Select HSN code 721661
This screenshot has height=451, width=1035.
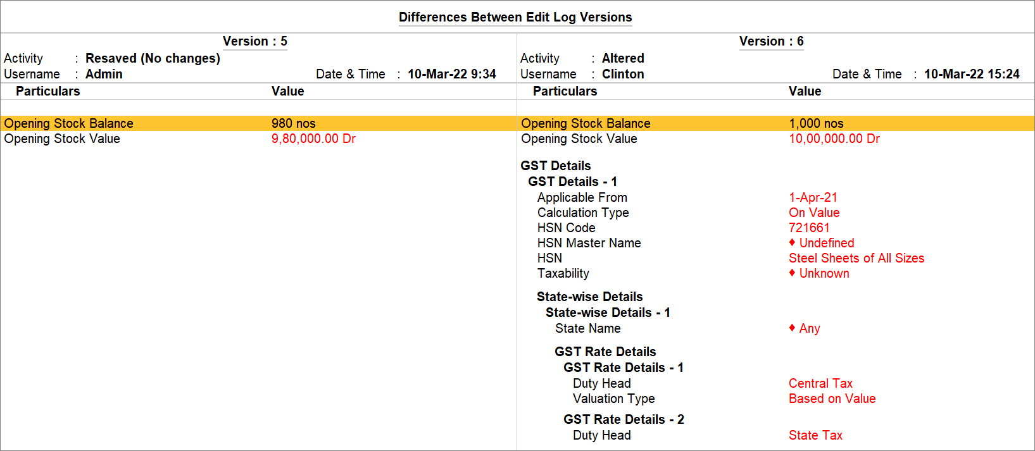coord(809,228)
